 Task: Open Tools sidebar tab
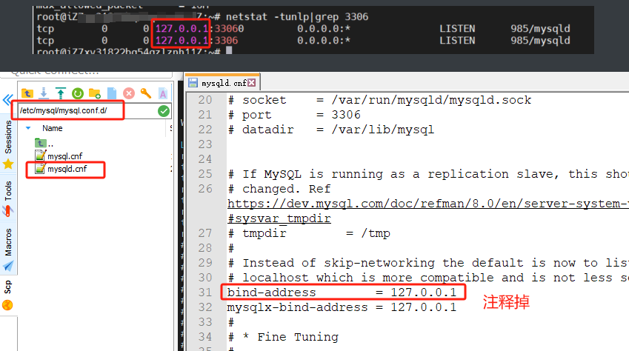8,191
